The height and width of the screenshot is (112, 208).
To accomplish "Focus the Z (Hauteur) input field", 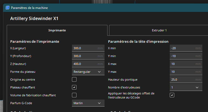I will coord(85,64).
